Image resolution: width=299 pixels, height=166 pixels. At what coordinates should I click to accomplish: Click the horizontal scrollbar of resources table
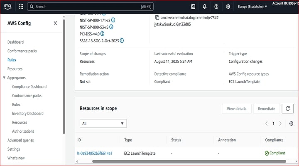point(189,161)
